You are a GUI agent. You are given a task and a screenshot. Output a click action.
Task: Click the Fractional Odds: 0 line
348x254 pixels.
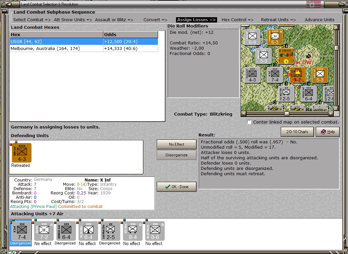click(x=190, y=54)
